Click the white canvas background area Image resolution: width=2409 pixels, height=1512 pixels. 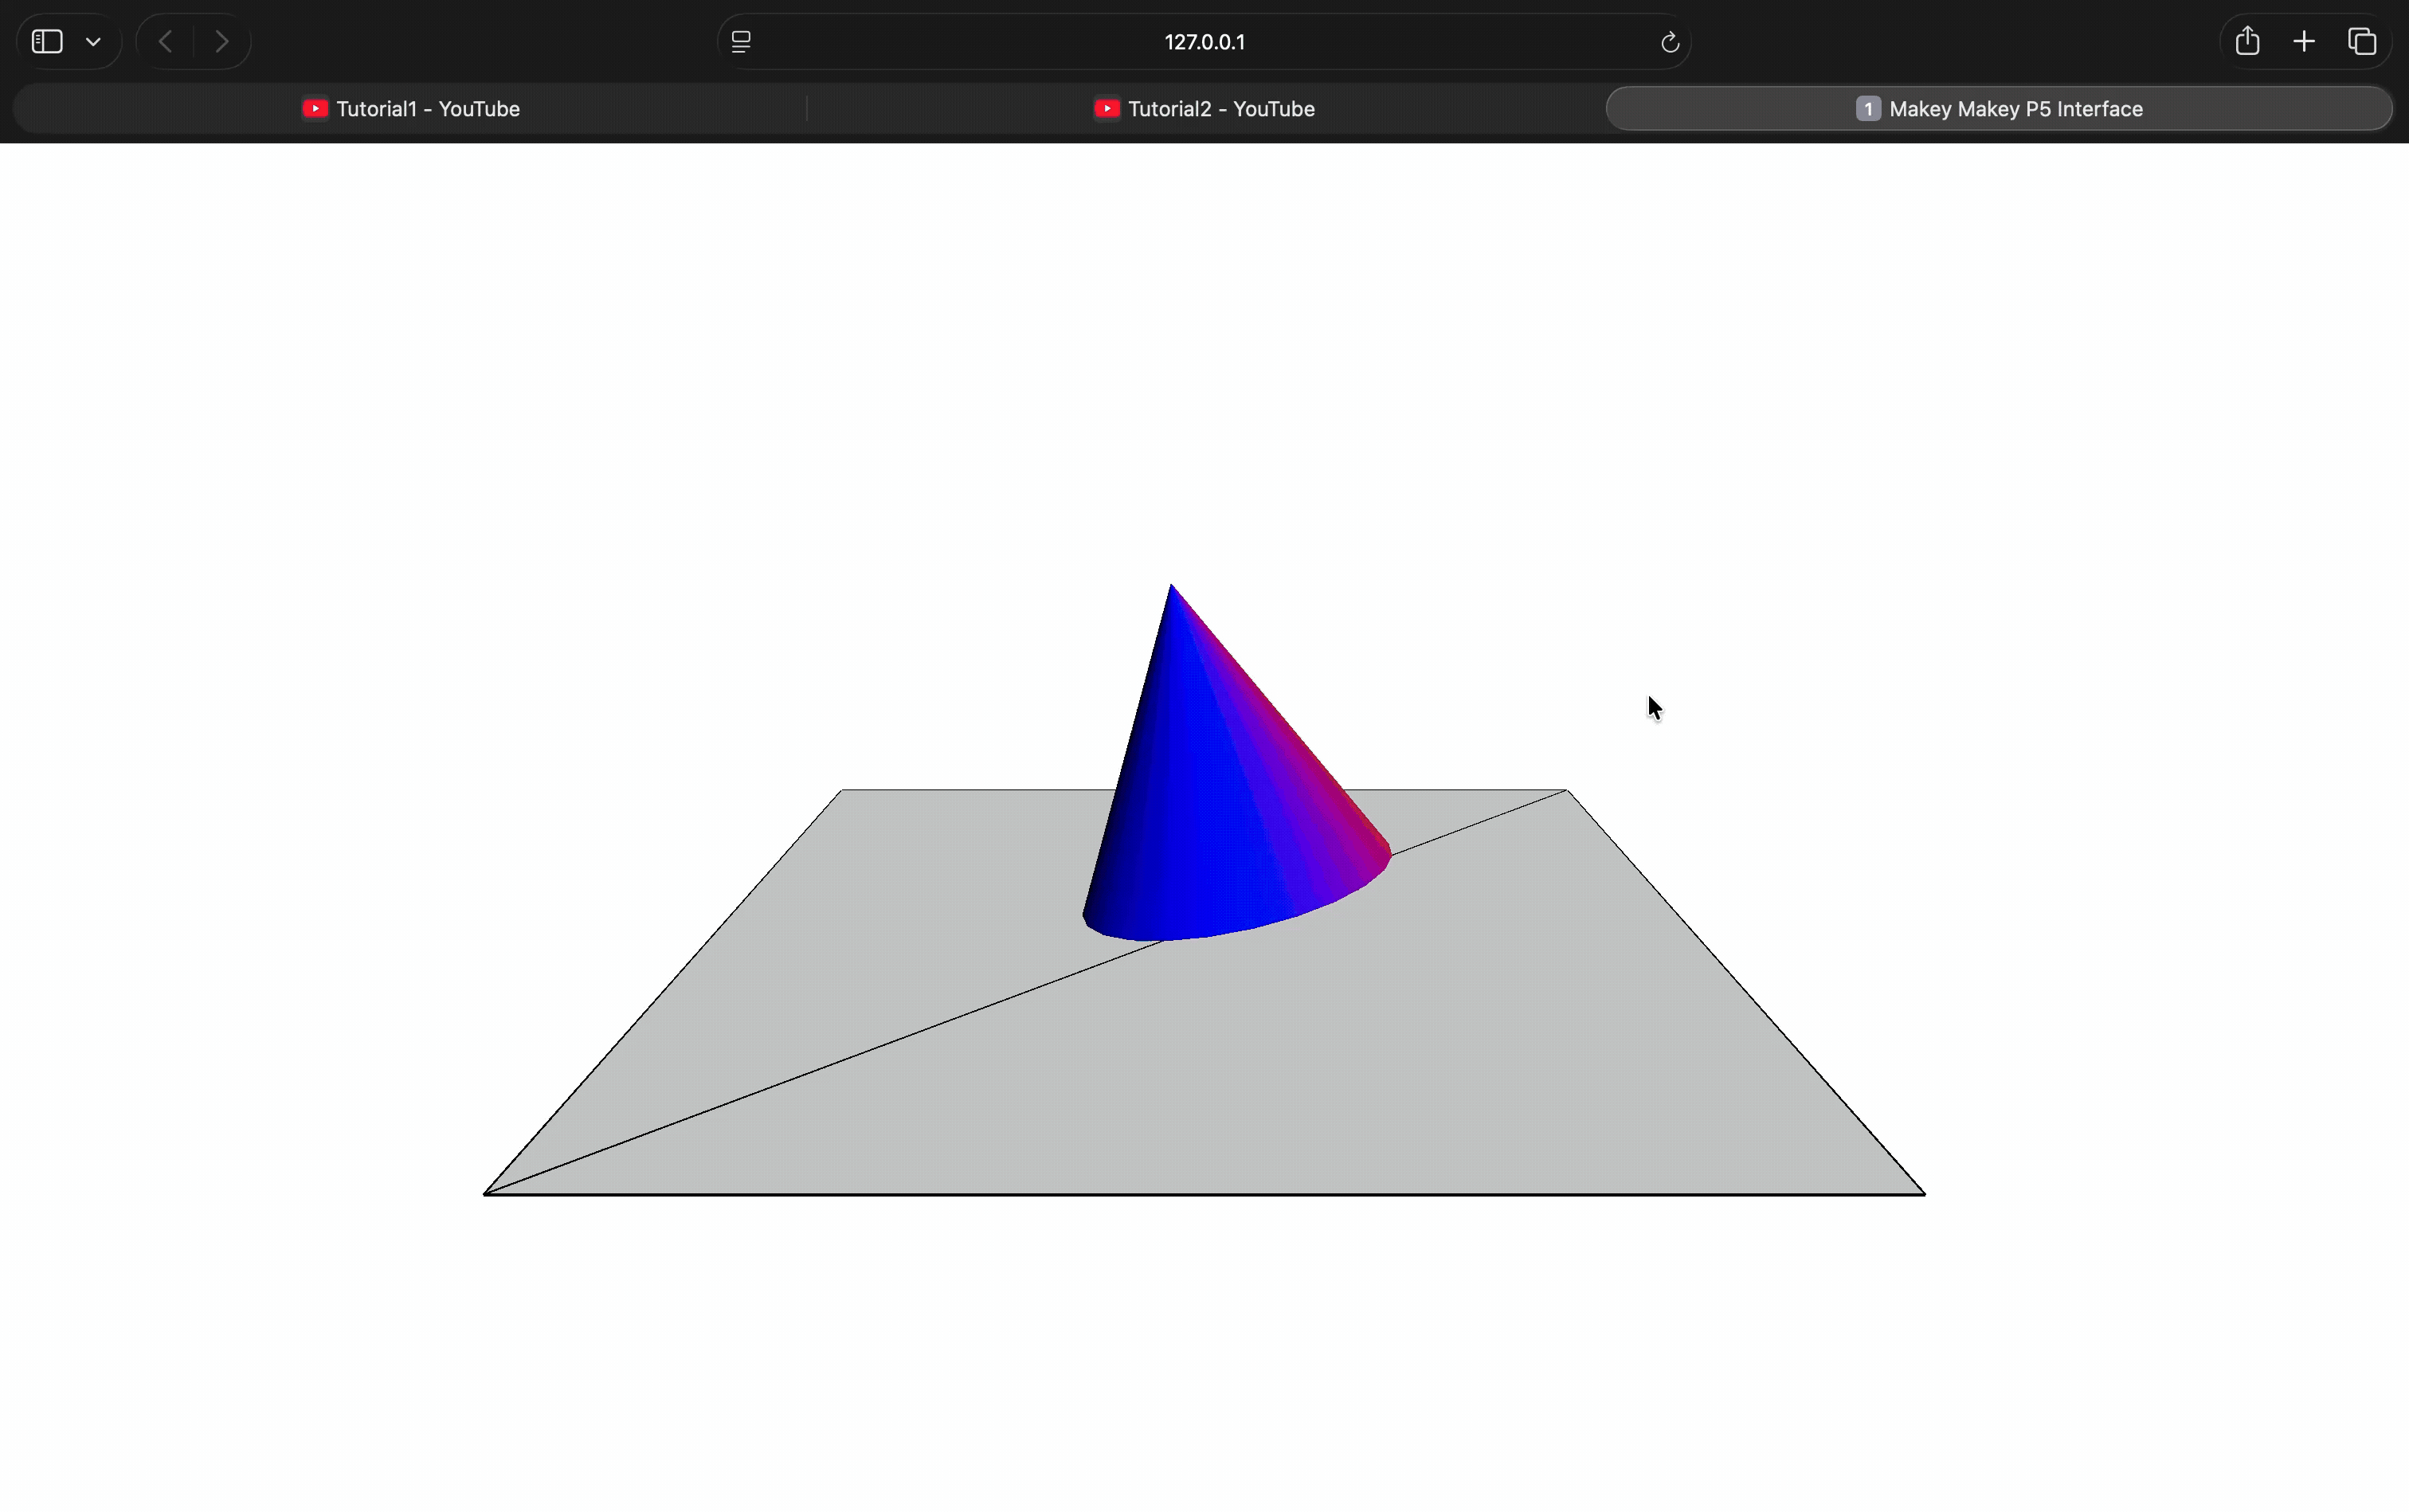(400, 400)
